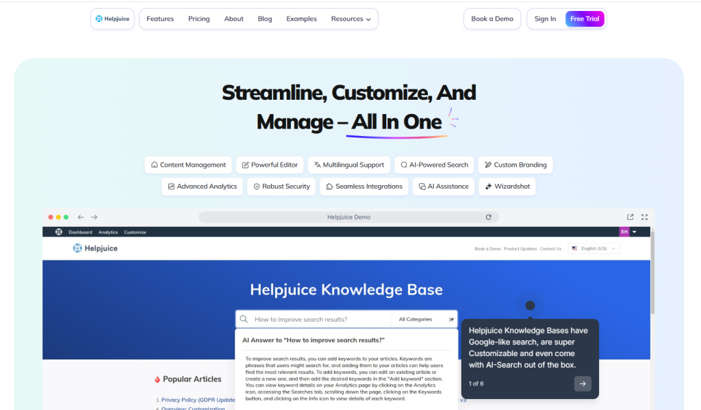Click Sign In in the header
The height and width of the screenshot is (410, 701).
pos(546,18)
